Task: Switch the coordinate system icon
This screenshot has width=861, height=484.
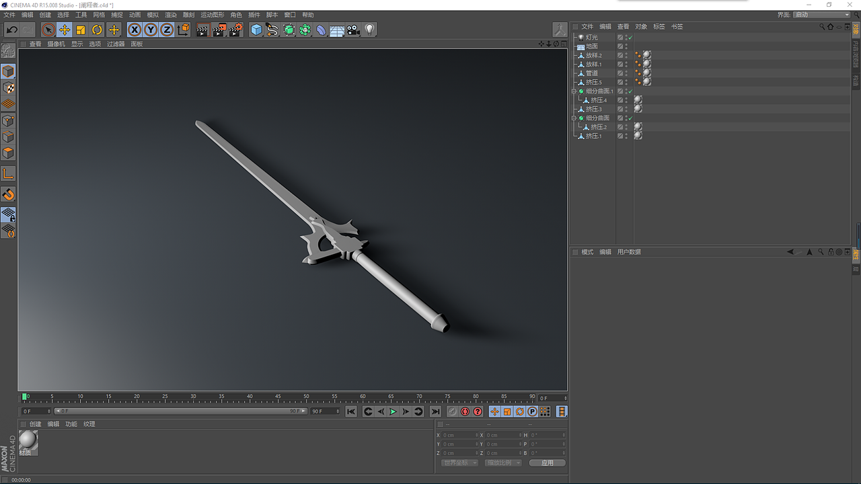Action: [184, 30]
